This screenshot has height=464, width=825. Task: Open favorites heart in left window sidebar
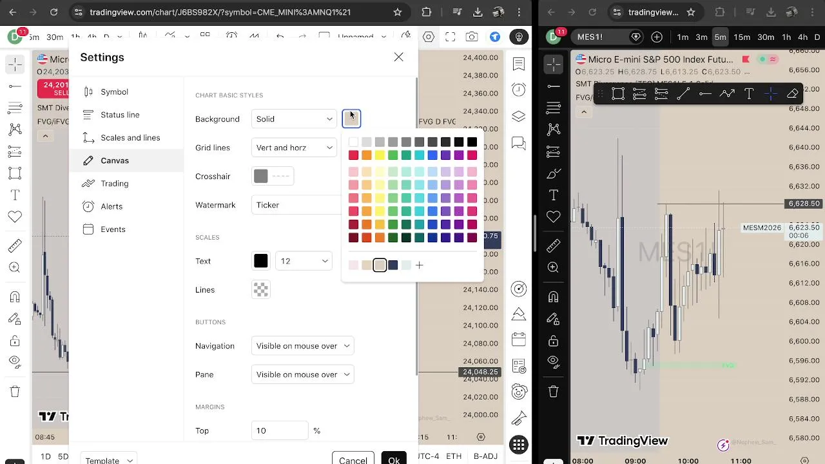point(15,217)
